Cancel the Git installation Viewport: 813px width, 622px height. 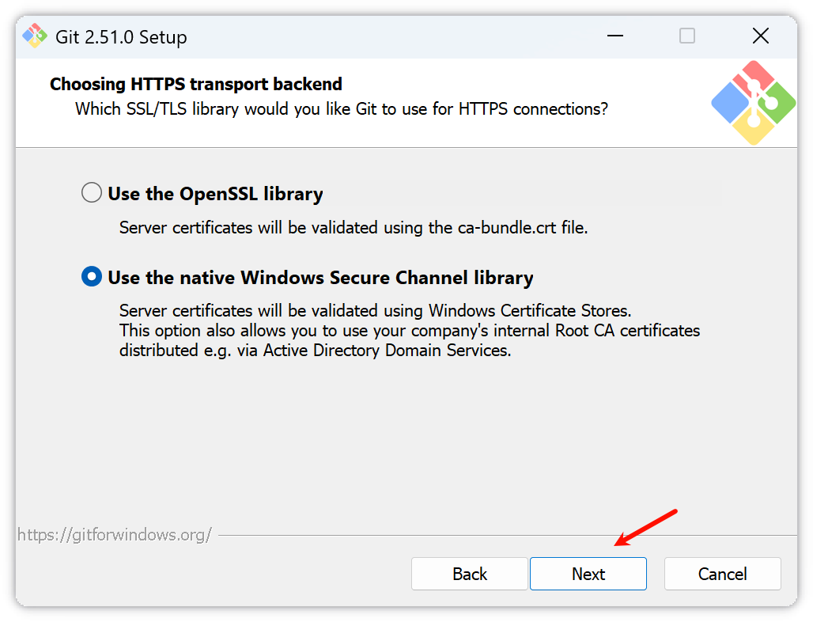pos(722,574)
